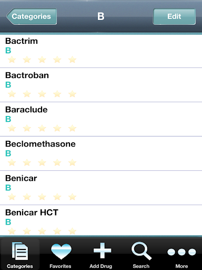Screen dimensions: 202x270
Task: Open Favorites heart icon
Action: tap(60, 251)
